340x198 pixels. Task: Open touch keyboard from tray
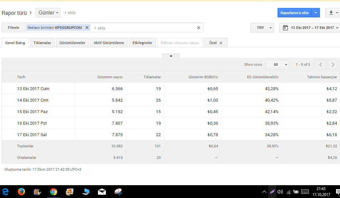tap(305, 191)
